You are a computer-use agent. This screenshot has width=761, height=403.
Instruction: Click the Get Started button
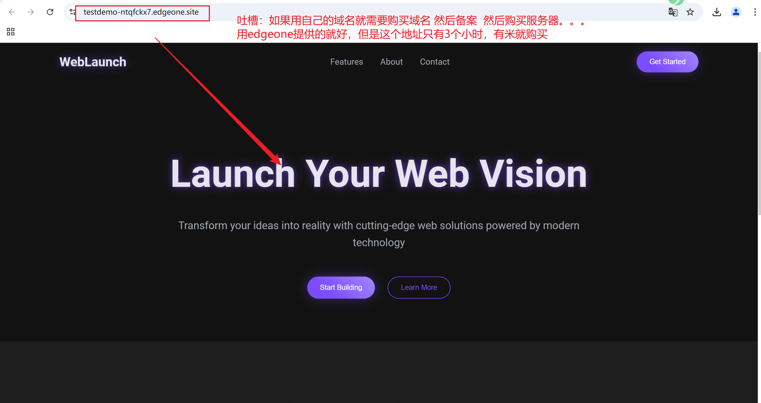(667, 62)
